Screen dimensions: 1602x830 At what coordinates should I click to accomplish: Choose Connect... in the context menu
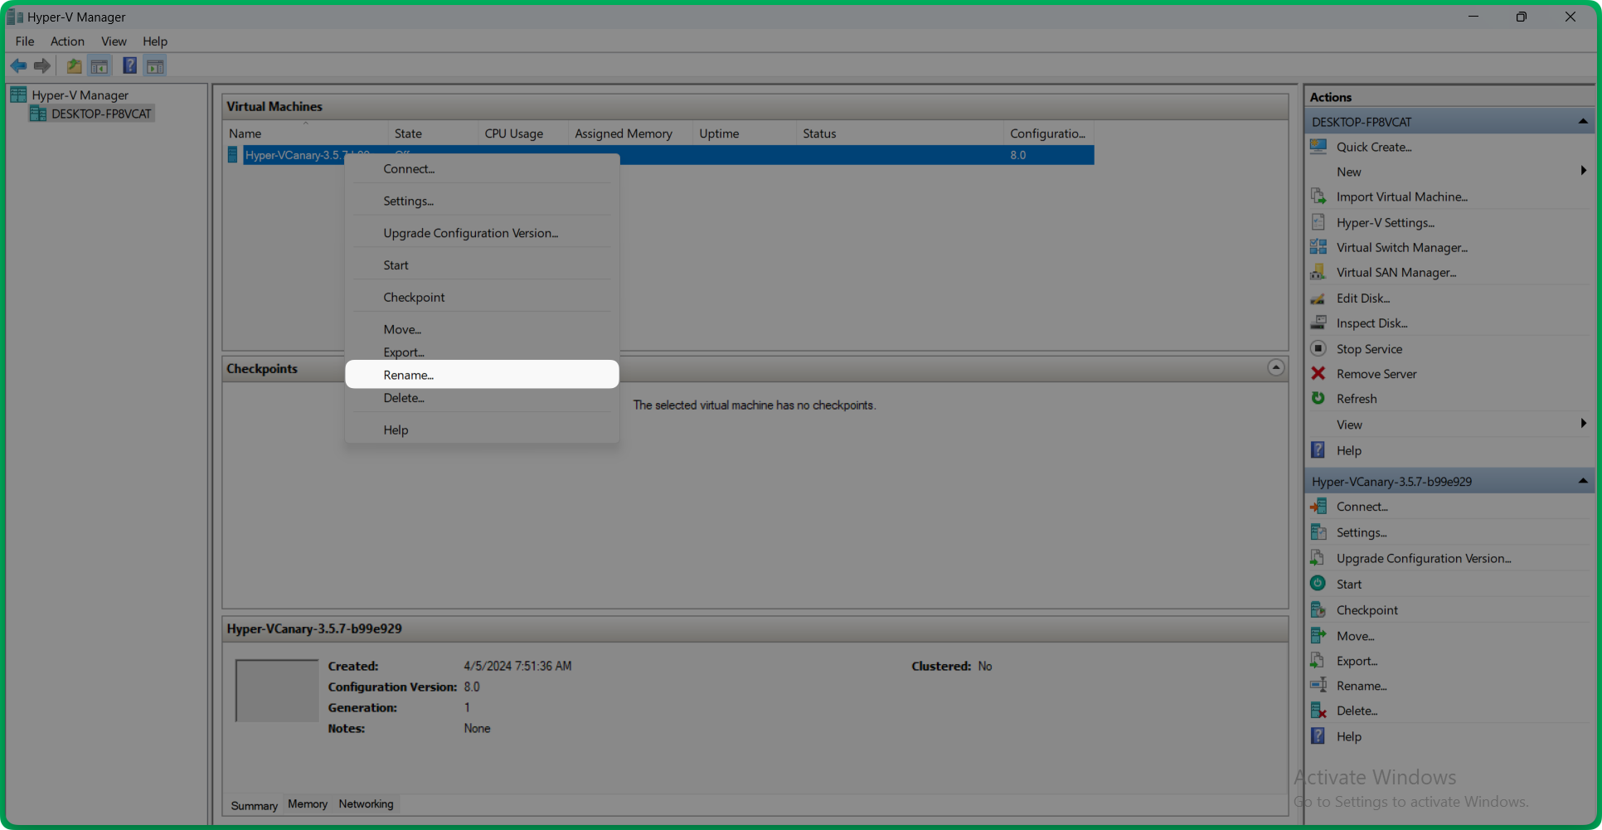(x=482, y=168)
